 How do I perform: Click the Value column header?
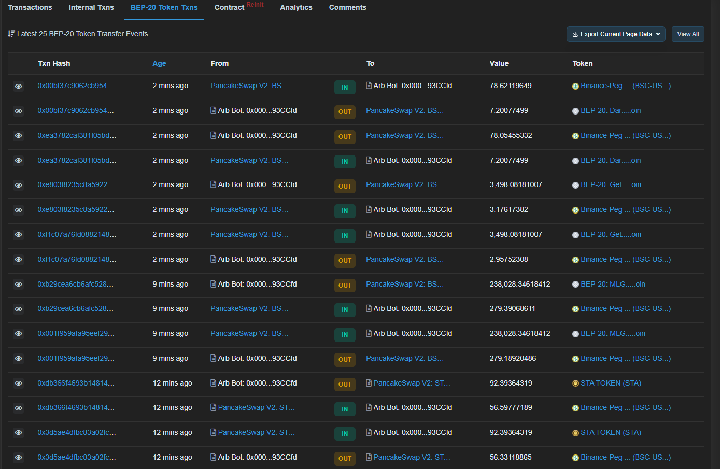499,63
